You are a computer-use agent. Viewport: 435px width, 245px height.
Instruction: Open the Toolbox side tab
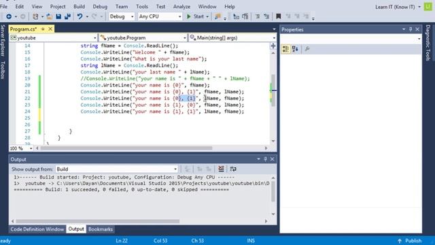[3, 70]
